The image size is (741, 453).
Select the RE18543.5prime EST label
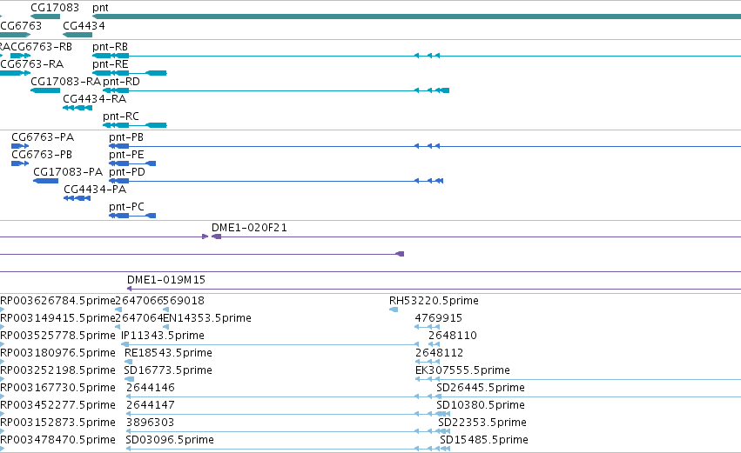[x=168, y=353]
